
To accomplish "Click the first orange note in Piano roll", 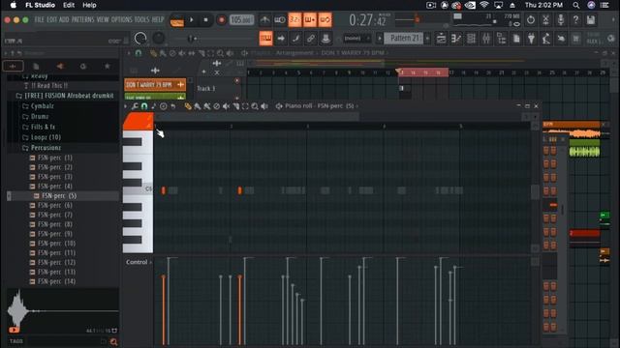I will pos(163,190).
